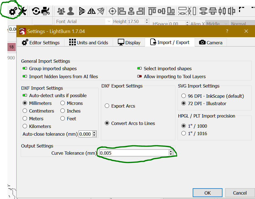255x199 pixels.
Task: Open the Print and Cut printer-scissors icon
Action: pyautogui.click(x=45, y=11)
